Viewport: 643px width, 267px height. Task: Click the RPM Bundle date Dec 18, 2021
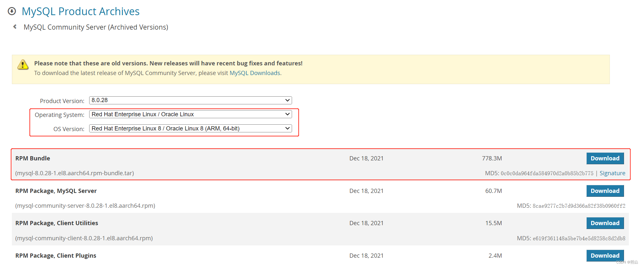click(x=366, y=158)
